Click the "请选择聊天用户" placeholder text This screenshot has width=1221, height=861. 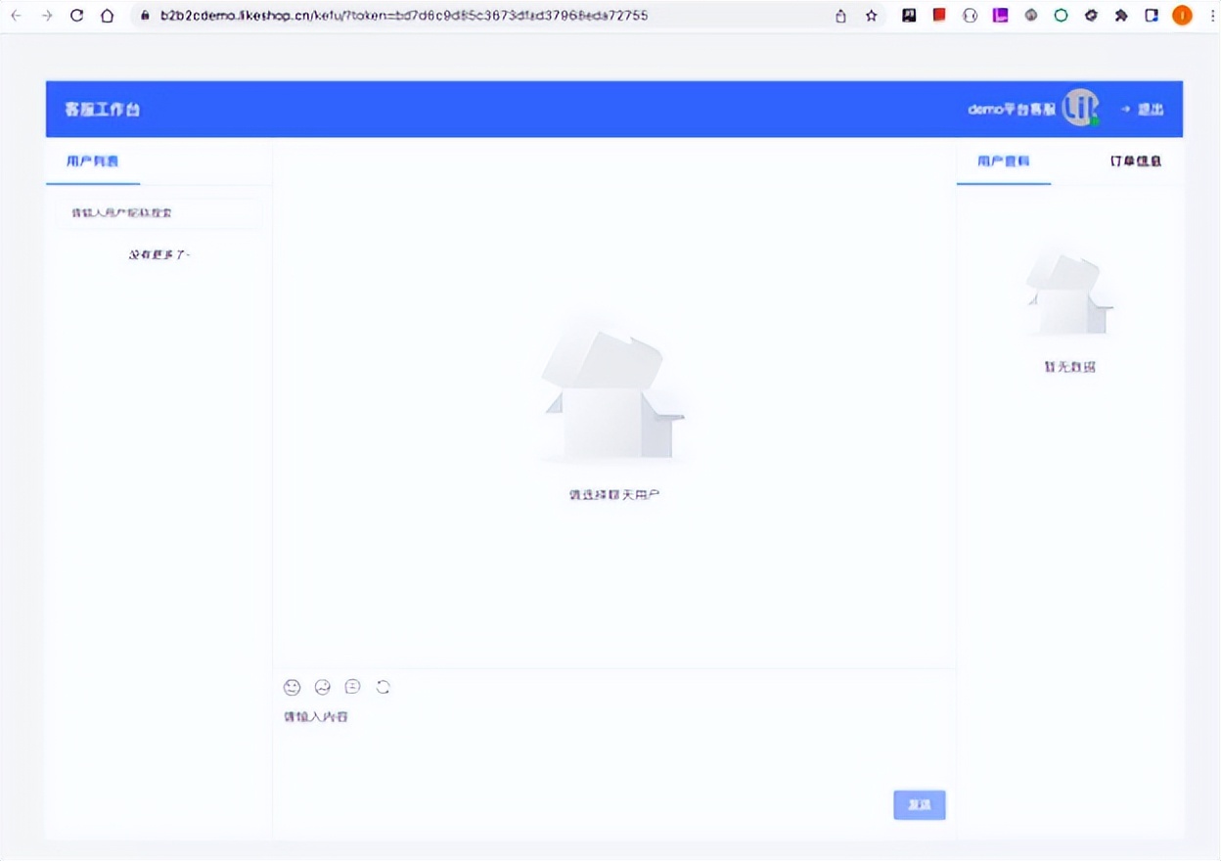(614, 495)
